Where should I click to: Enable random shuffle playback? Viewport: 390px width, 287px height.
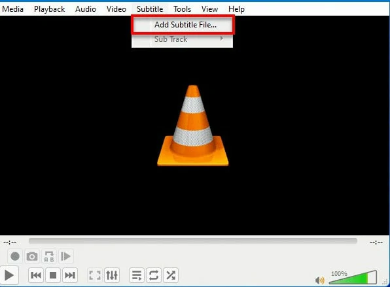[171, 275]
